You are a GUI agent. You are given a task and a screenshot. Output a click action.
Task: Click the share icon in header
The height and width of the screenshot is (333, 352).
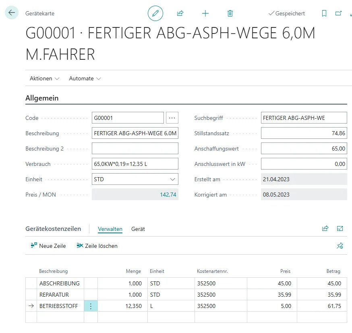(180, 13)
